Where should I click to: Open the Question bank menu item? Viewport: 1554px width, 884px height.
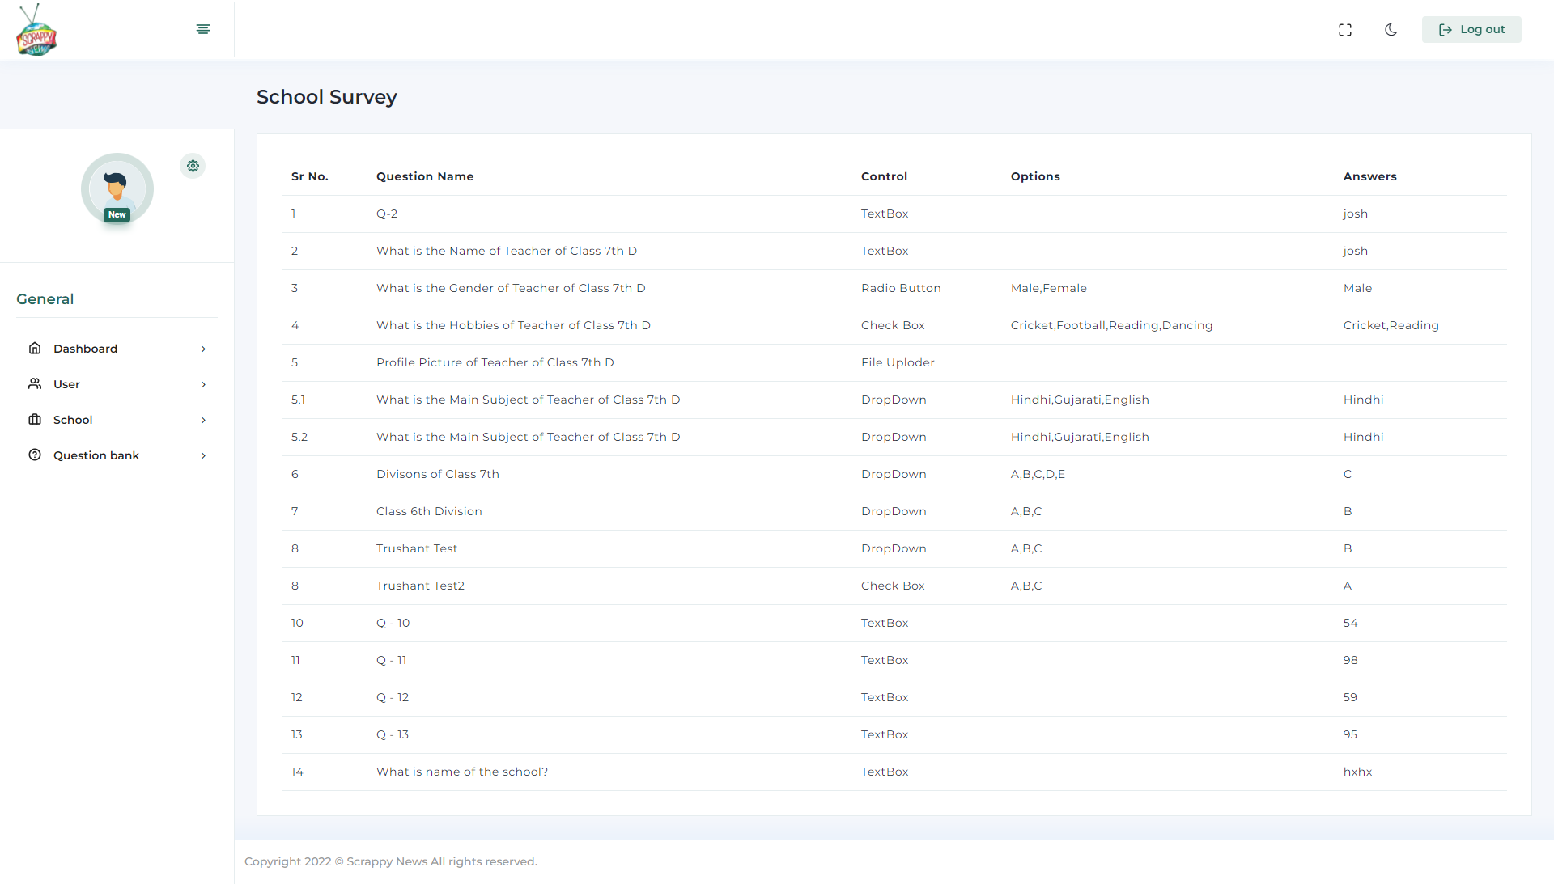tap(96, 455)
